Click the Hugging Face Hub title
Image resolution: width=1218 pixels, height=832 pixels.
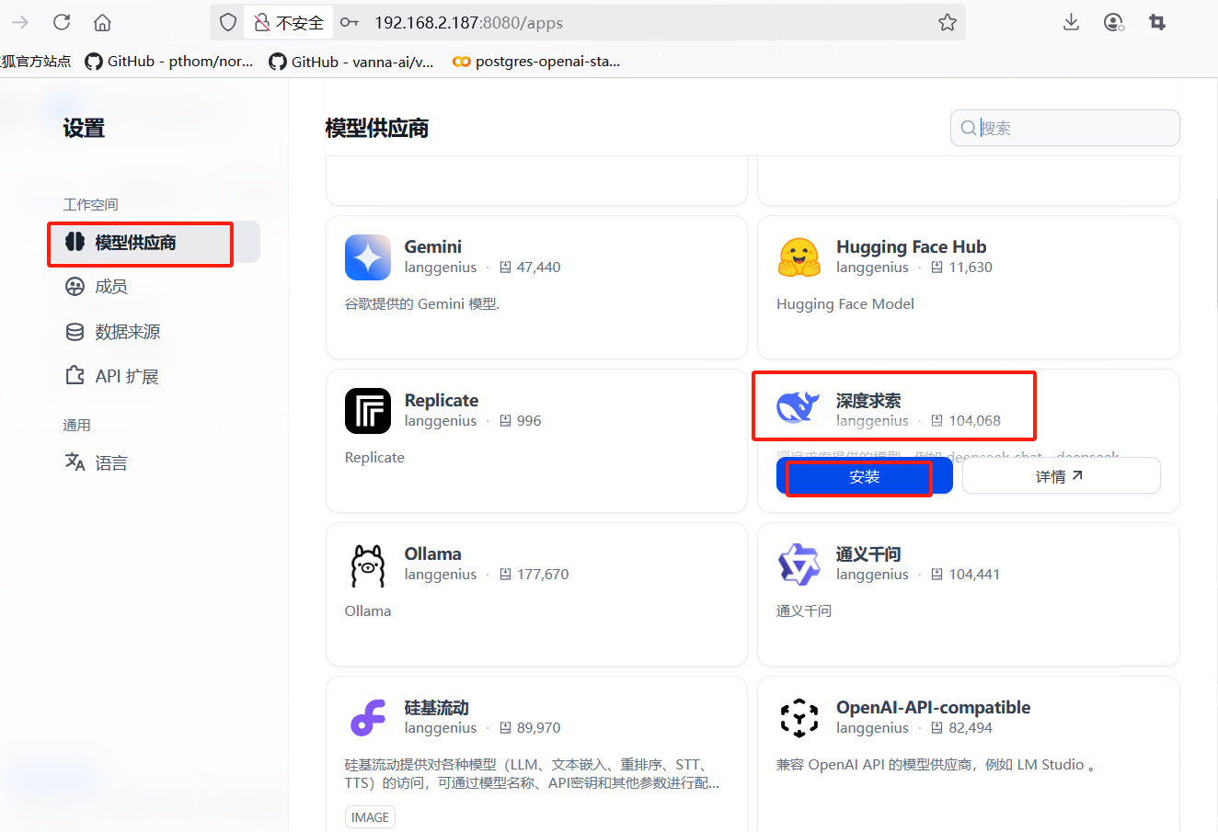911,246
